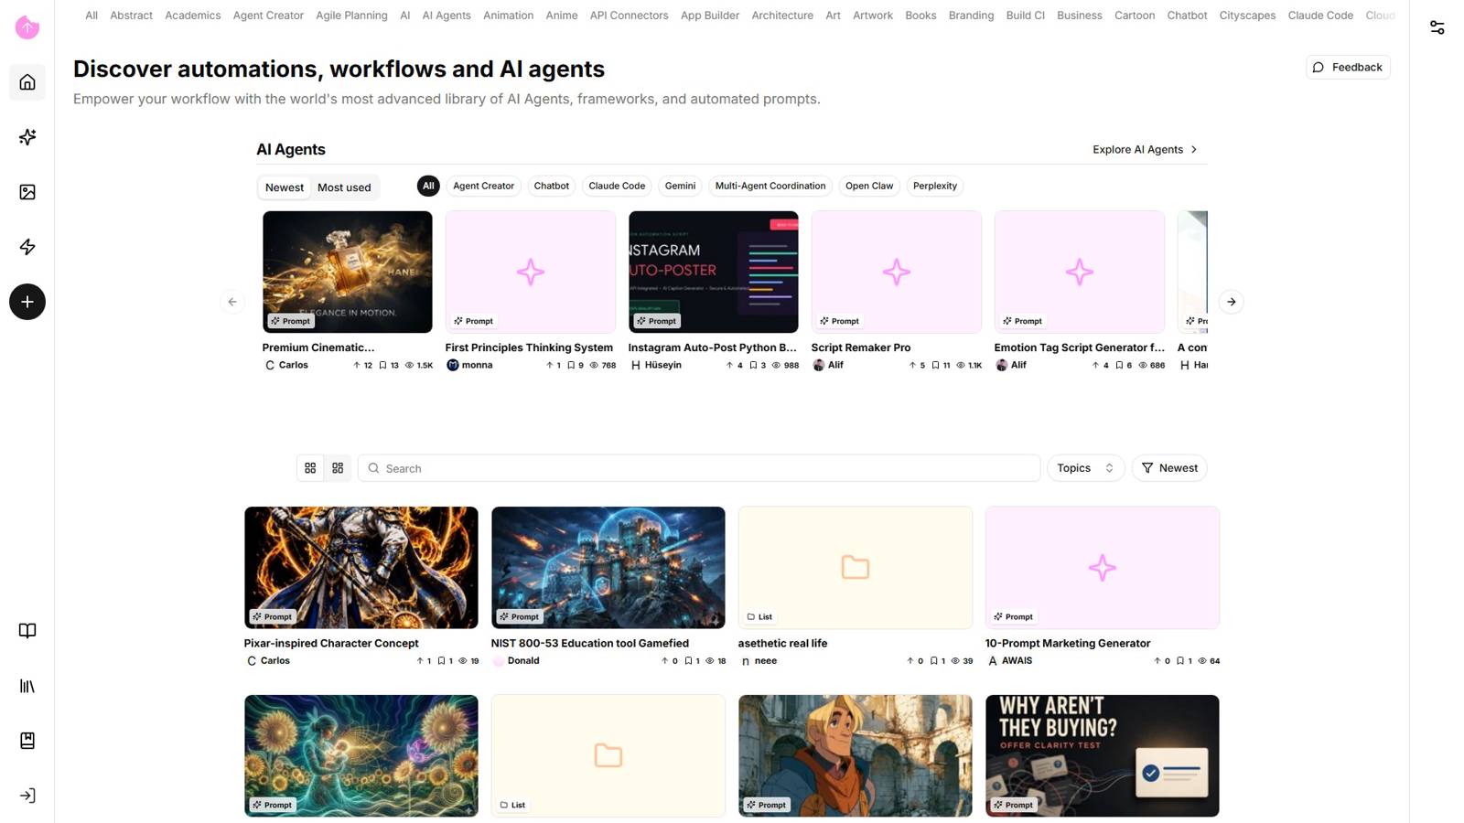
Task: Go to the previous AI Agents carousel slide
Action: pos(232,302)
